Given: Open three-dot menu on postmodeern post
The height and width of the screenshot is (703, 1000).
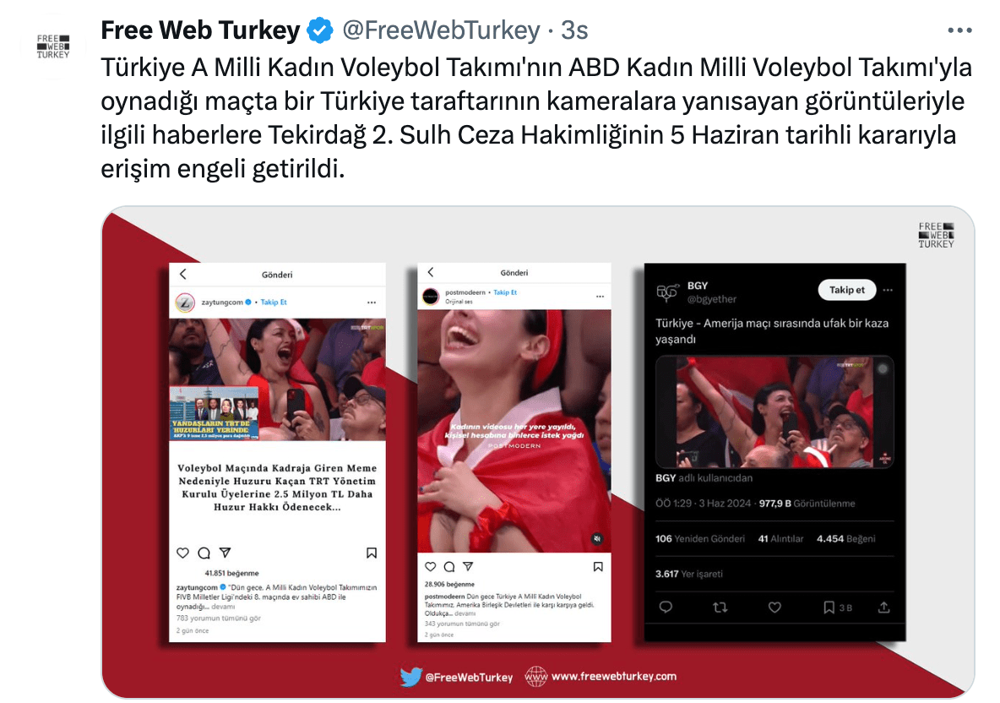Looking at the screenshot, I should (600, 296).
